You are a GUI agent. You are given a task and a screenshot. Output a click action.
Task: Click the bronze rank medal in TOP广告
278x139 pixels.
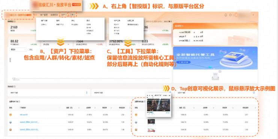[x=11, y=130]
